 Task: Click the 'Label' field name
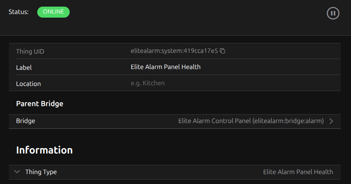pos(24,68)
